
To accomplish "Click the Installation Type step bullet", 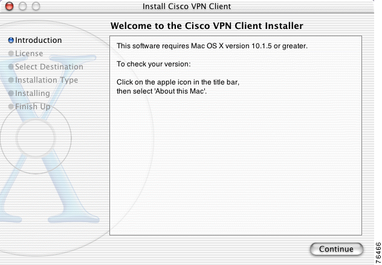I will (11, 80).
